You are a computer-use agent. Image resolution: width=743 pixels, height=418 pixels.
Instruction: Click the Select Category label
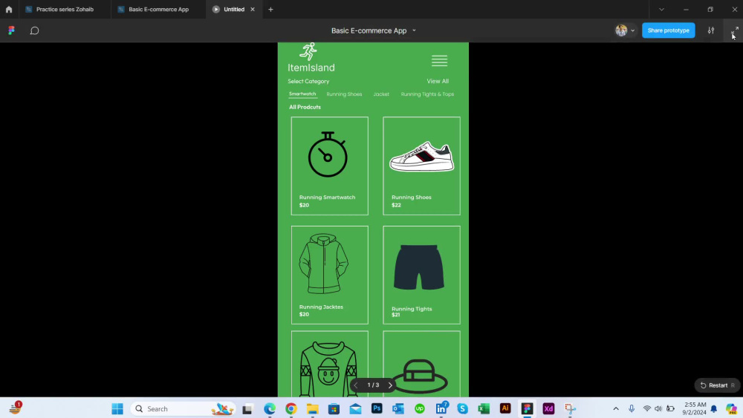(308, 82)
